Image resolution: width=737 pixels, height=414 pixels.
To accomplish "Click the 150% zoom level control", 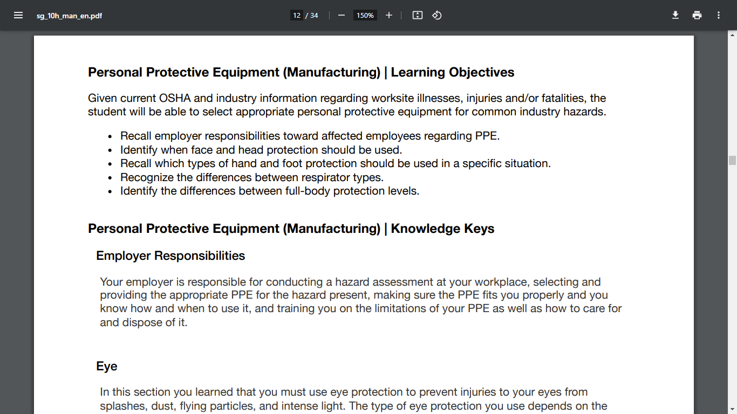I will coord(365,15).
